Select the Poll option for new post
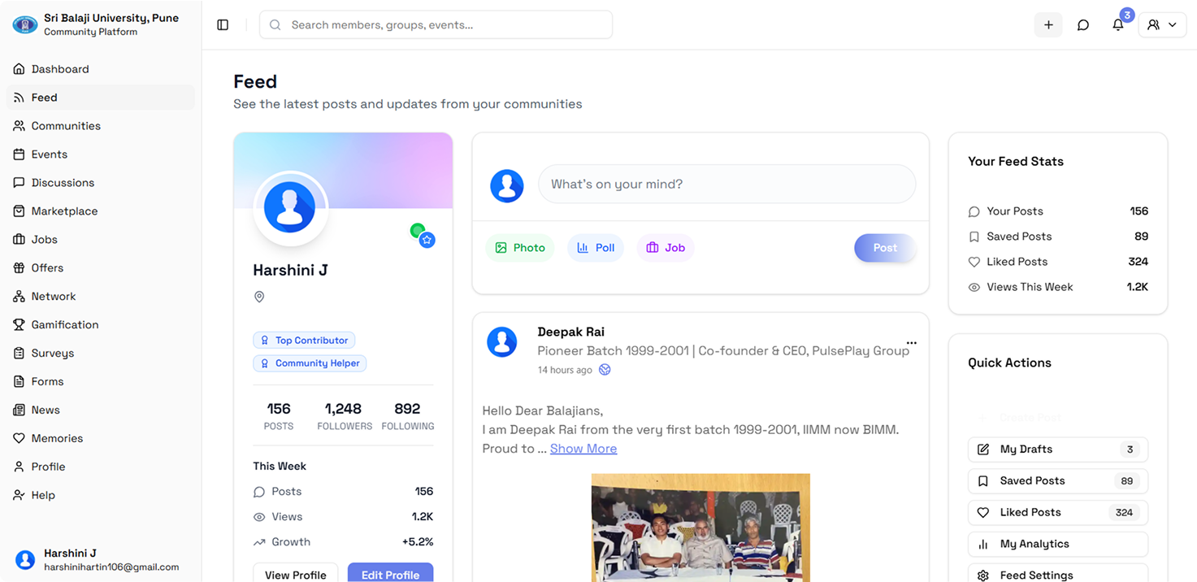Screen dimensions: 1197x582 (x=596, y=248)
